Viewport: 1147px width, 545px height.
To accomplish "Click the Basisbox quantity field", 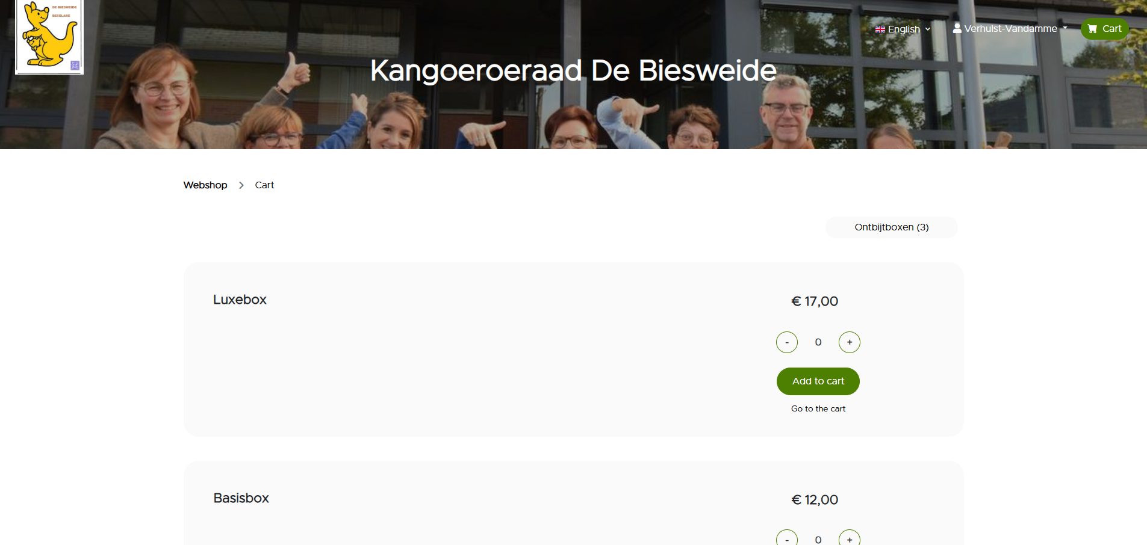I will pyautogui.click(x=818, y=540).
